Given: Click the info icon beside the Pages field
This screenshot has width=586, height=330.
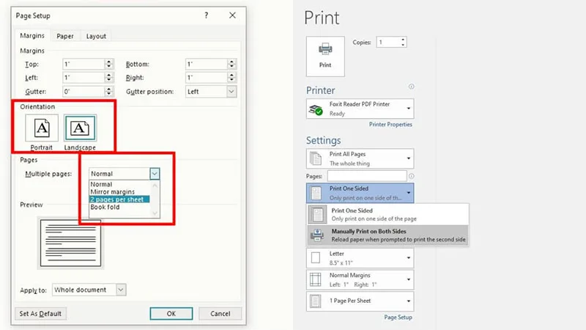Looking at the screenshot, I should coord(411,176).
